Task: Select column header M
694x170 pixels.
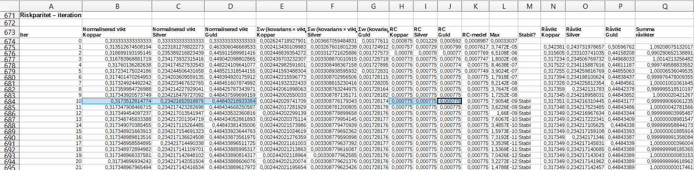Action: 529,6
